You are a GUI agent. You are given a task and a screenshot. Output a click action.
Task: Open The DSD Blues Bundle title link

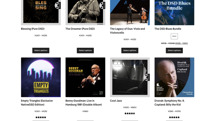[x=168, y=29]
